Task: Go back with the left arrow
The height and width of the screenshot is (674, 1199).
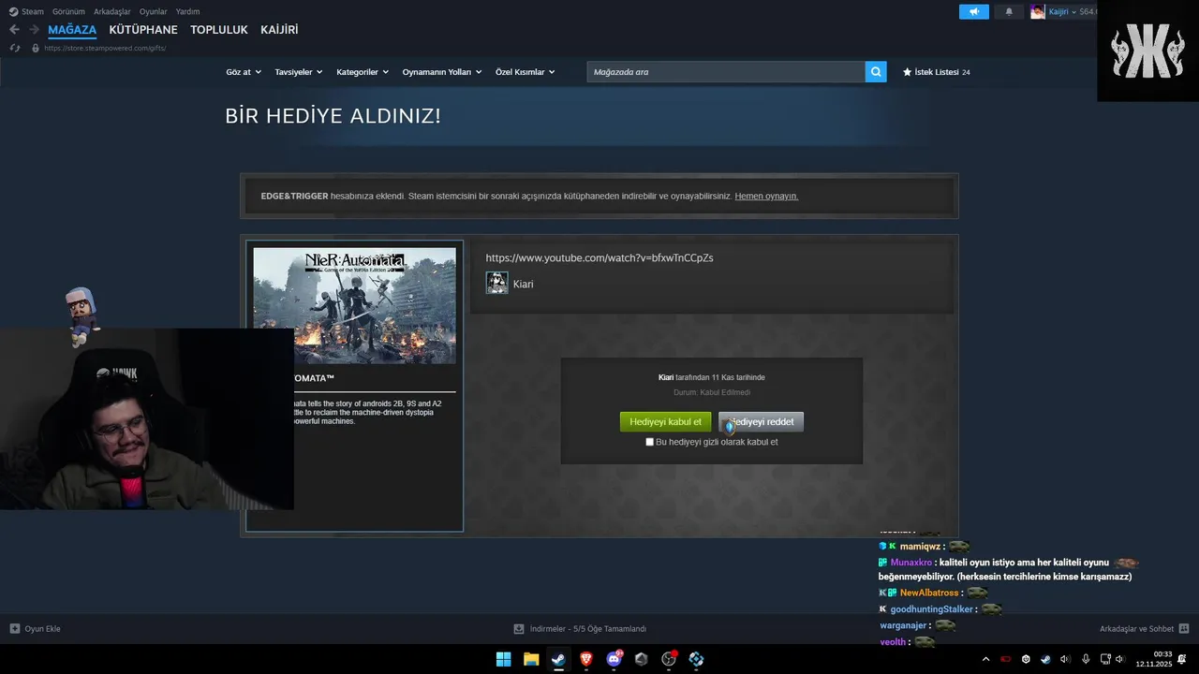Action: coord(14,30)
